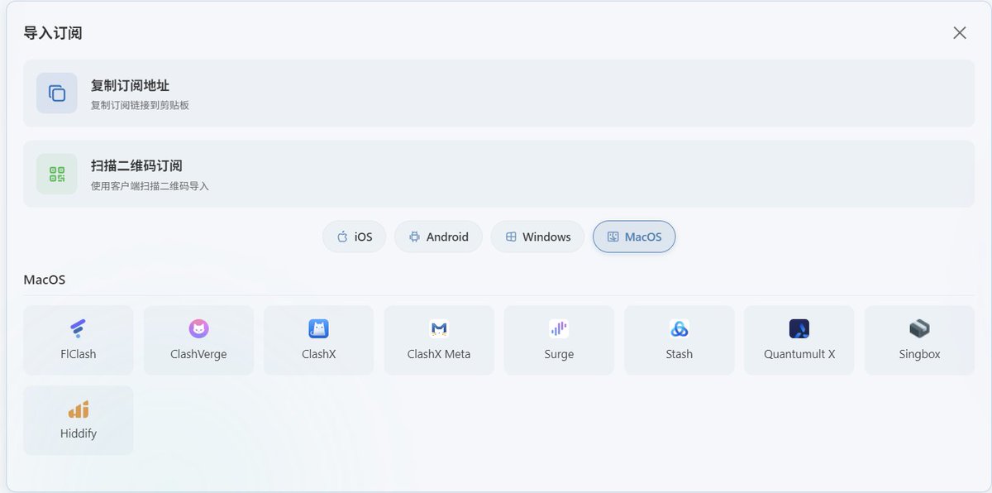Open the Surge app icon

[x=559, y=328]
